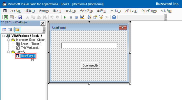182x100 pixels.
Task: Click the VBA application icon in title bar
Action: click(4, 4)
